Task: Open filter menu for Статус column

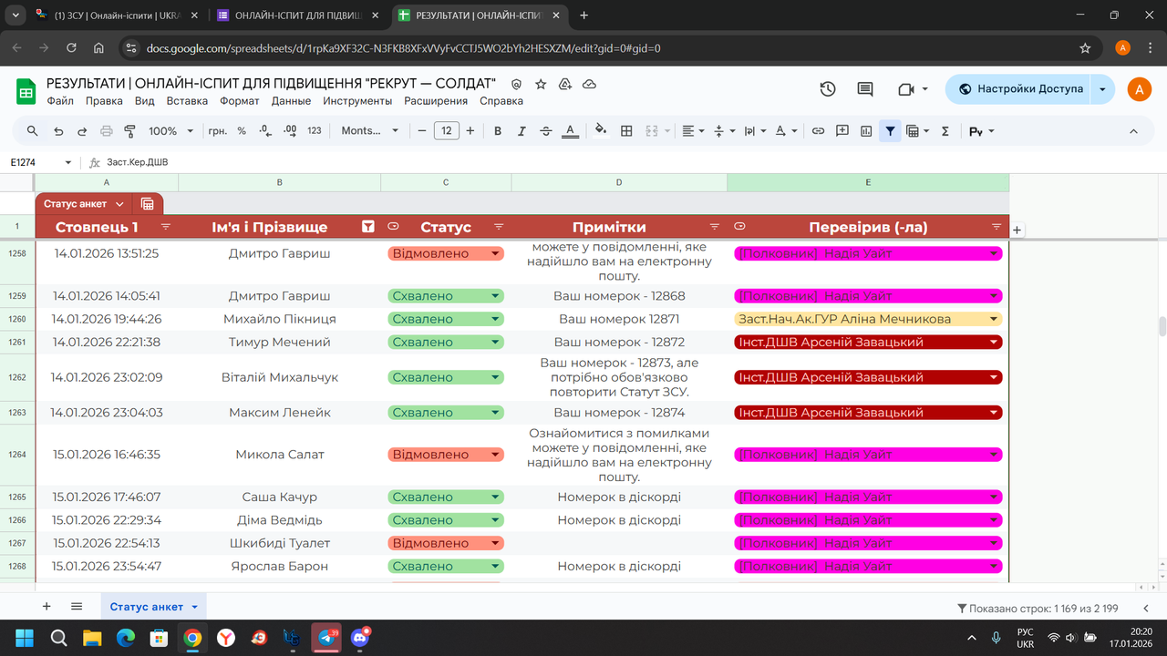Action: (x=499, y=227)
